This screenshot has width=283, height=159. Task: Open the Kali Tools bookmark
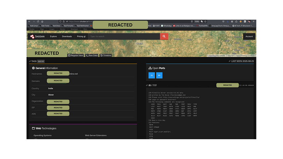click(44, 26)
